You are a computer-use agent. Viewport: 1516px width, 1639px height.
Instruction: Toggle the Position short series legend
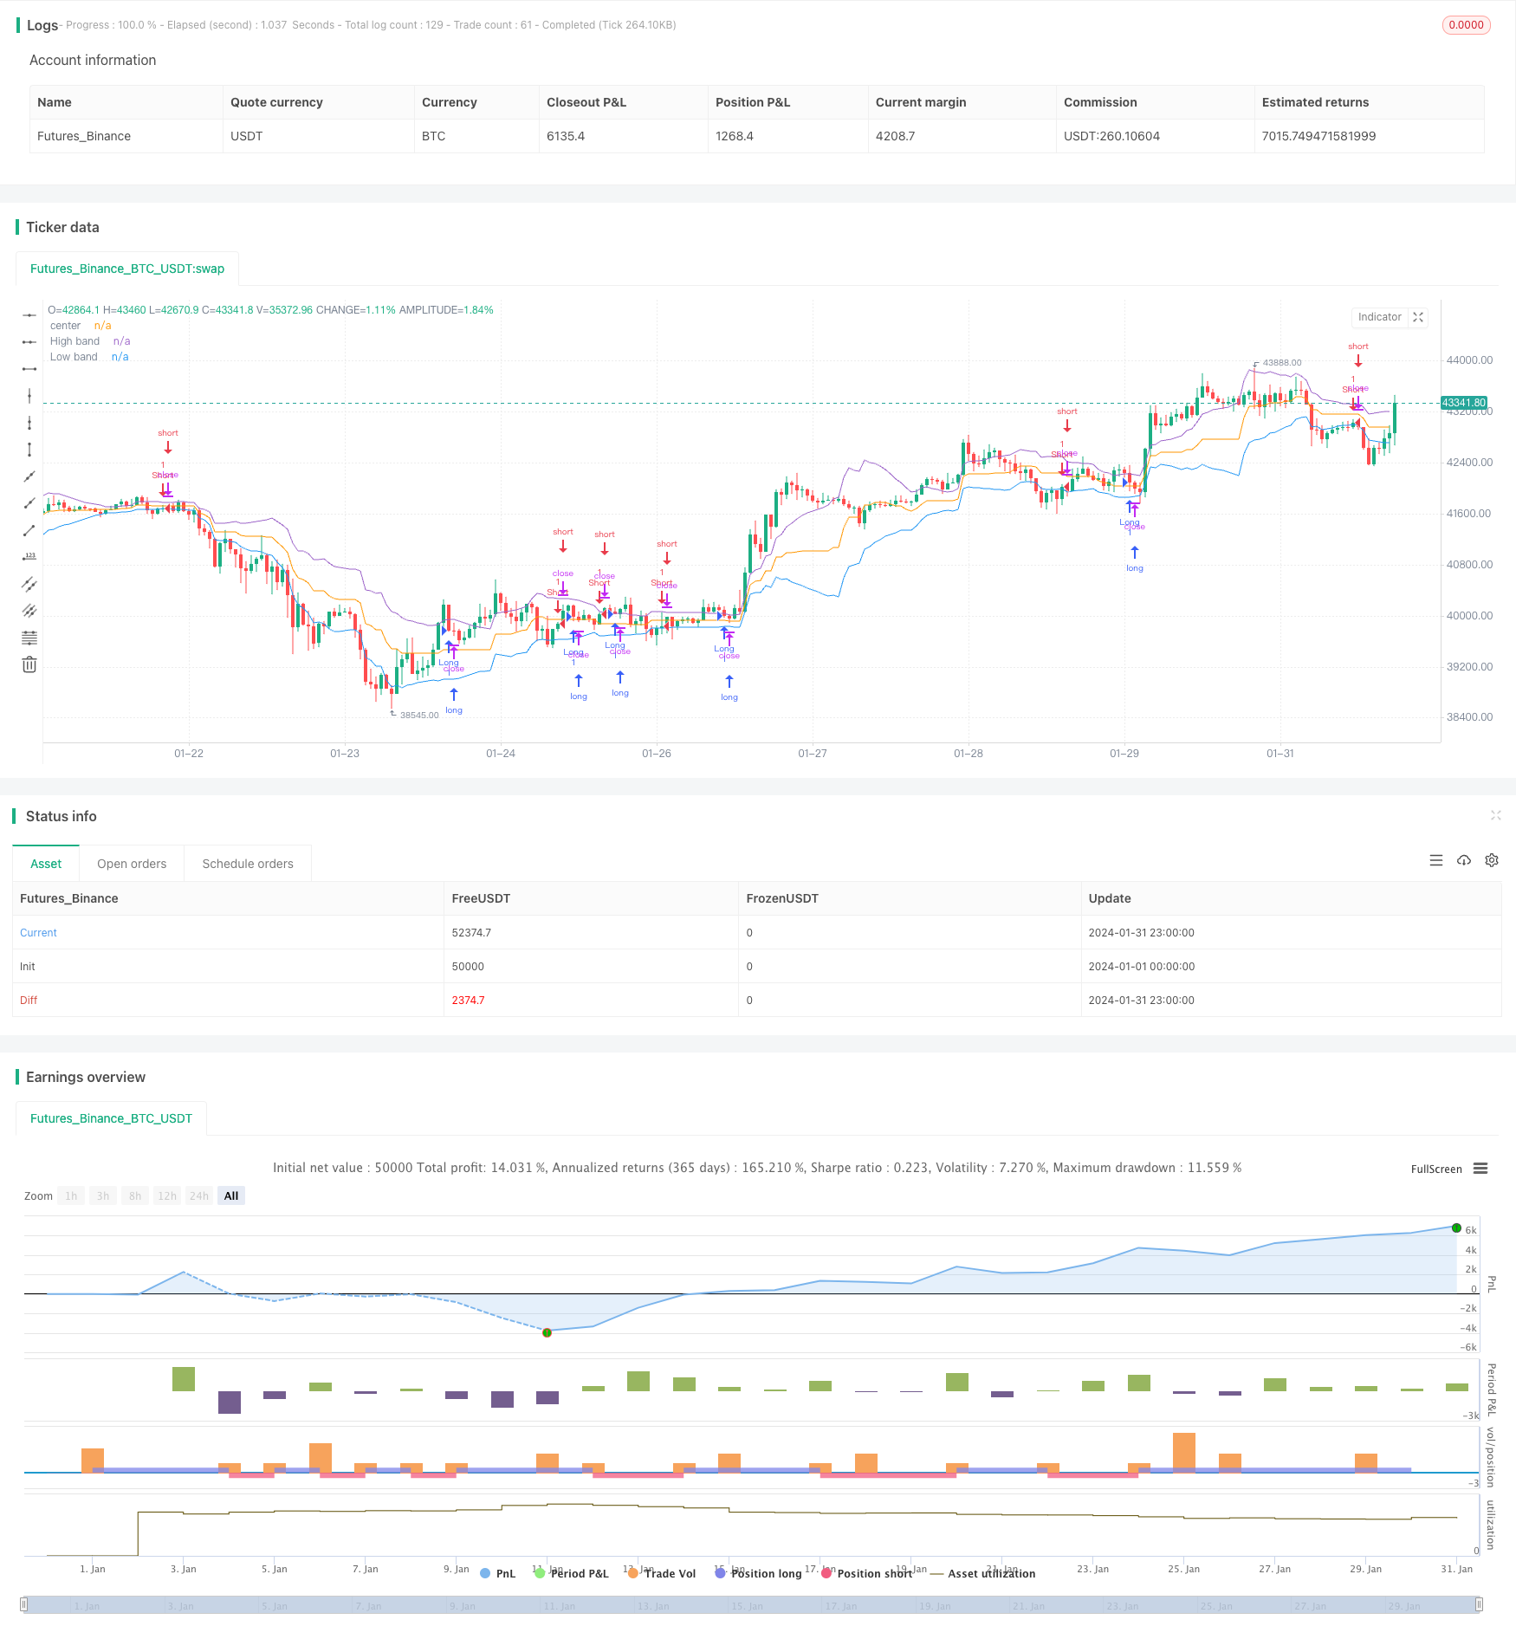click(x=866, y=1573)
